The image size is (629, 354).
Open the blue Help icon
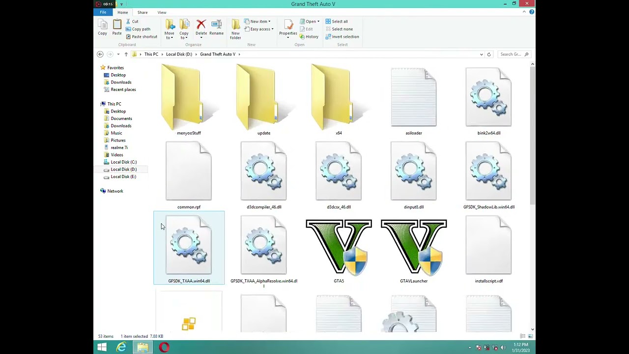[531, 12]
